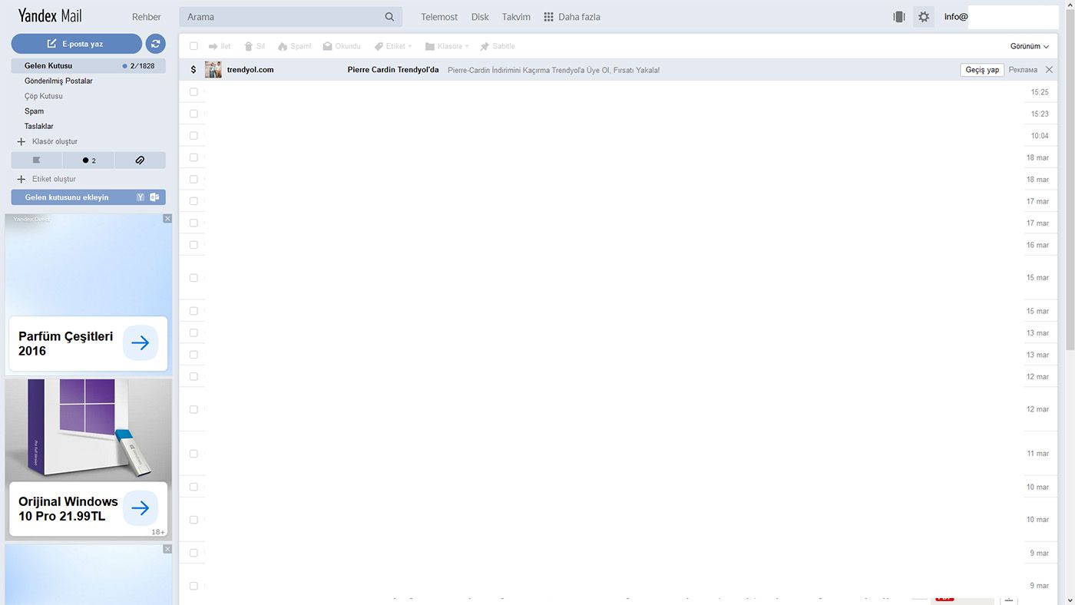The width and height of the screenshot is (1075, 605).
Task: Click the arrow on Parfüm Çeşitleri 2016 ad
Action: 141,343
